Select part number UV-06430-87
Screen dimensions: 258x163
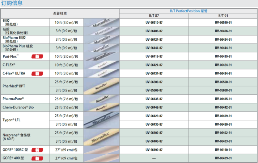154,125
